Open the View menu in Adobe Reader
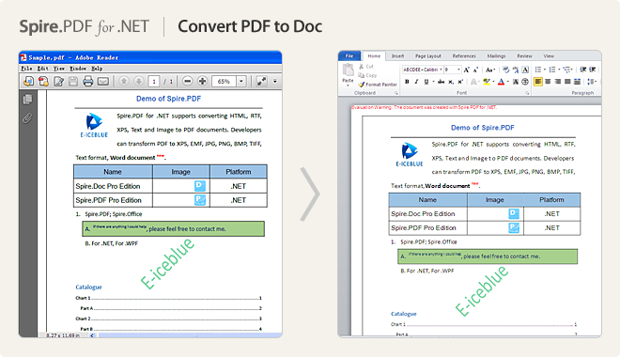This screenshot has height=357, width=620. click(58, 69)
